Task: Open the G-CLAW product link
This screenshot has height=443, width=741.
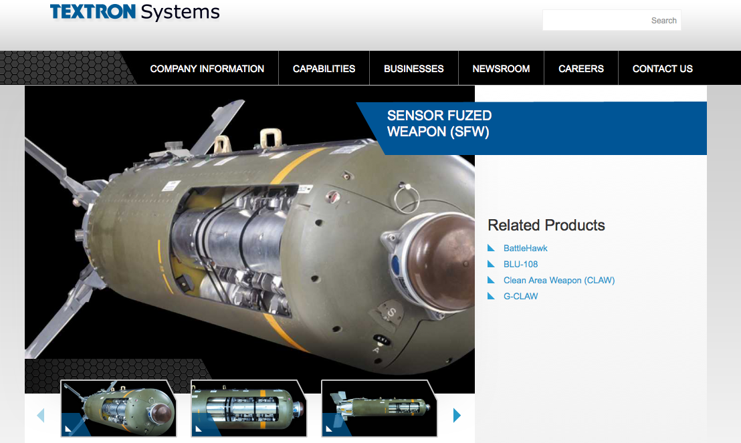Action: (x=520, y=296)
